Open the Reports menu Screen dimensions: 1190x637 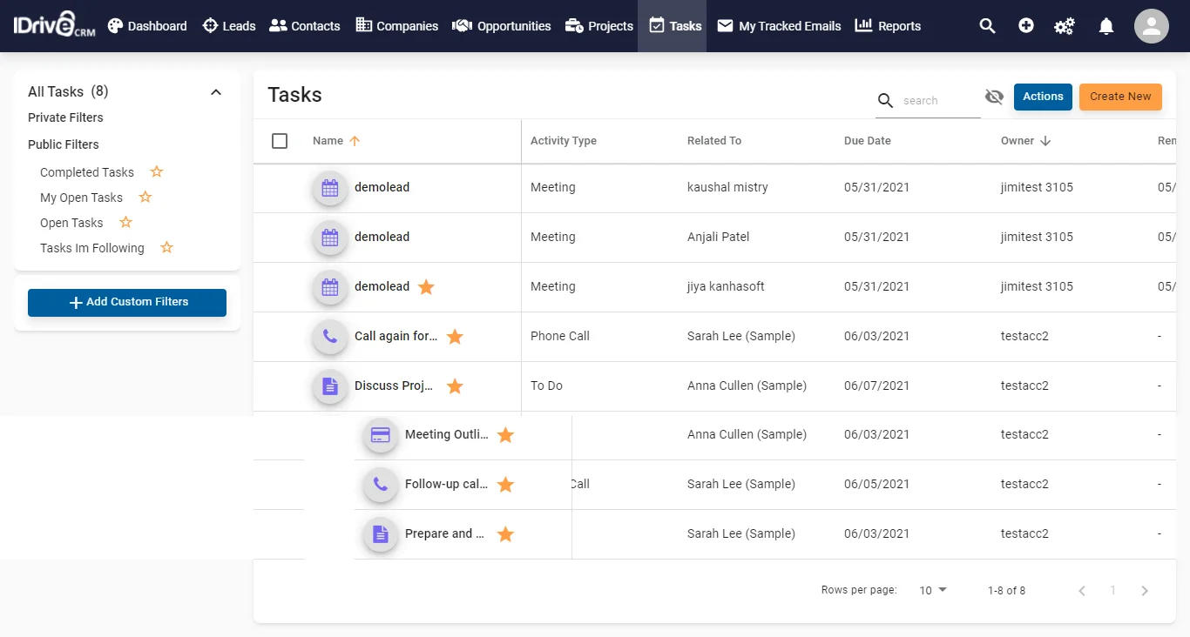coord(888,26)
